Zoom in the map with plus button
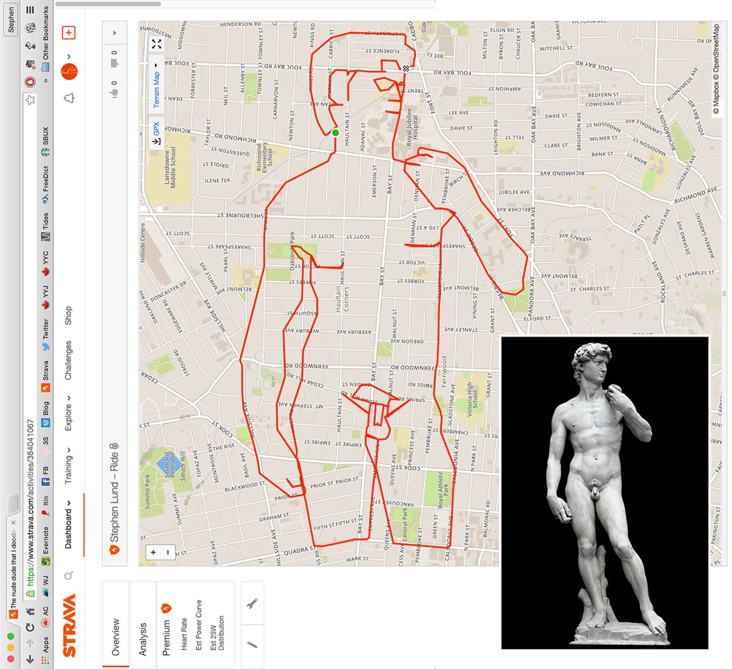 click(x=153, y=552)
